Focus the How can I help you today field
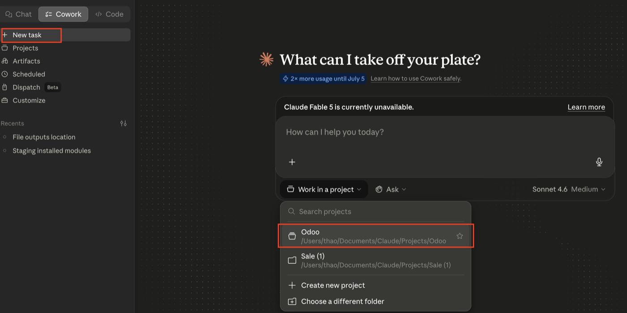 tap(444, 132)
